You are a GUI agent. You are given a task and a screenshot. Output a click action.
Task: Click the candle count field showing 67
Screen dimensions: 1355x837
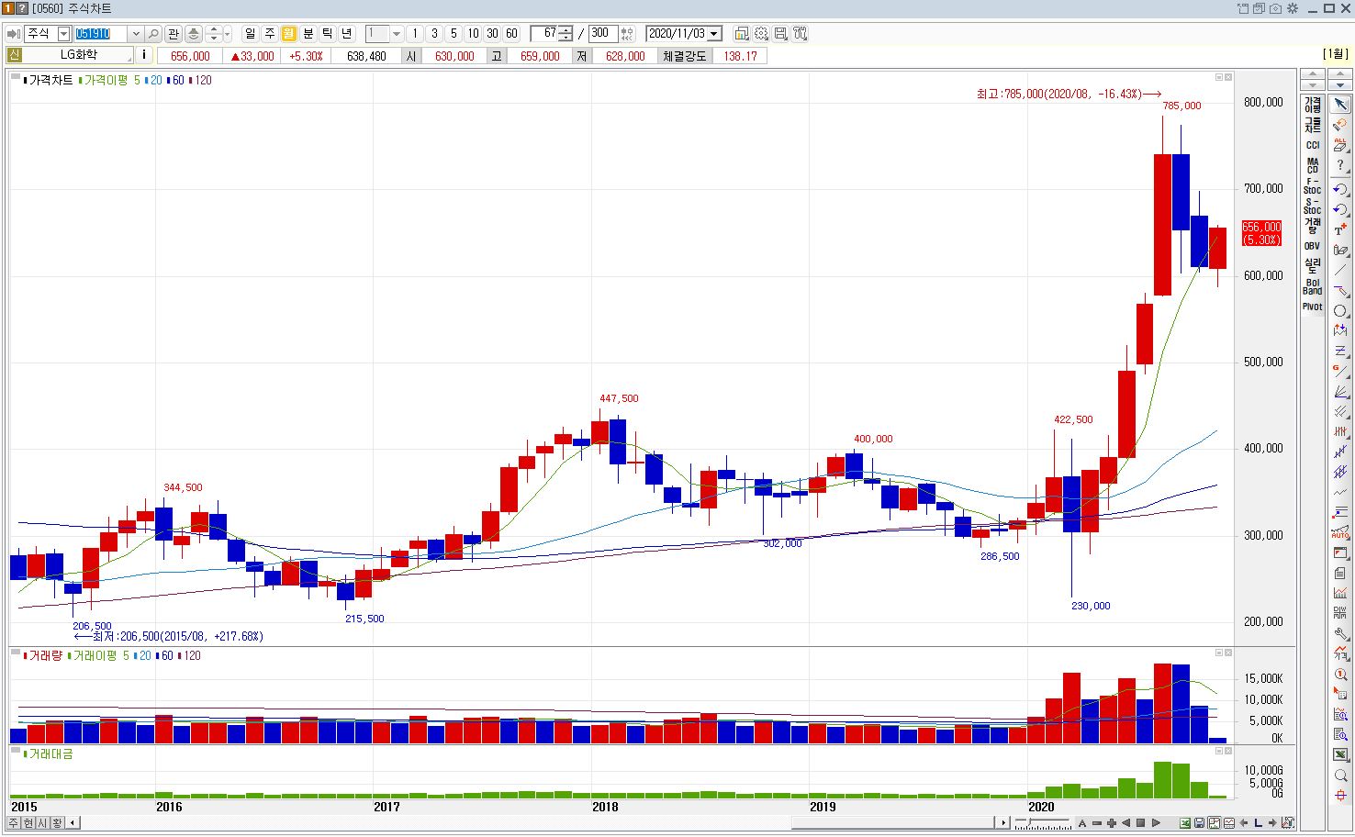545,34
